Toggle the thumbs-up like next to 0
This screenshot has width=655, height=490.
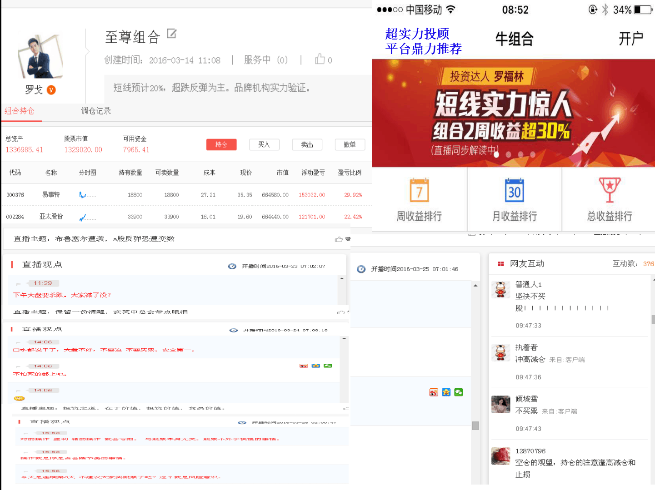click(320, 59)
